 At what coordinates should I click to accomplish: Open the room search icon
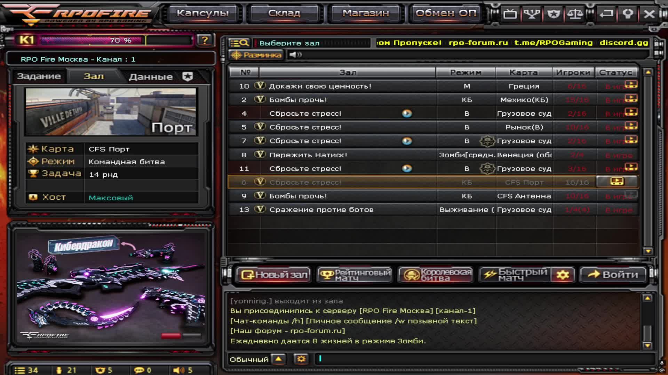[x=239, y=43]
